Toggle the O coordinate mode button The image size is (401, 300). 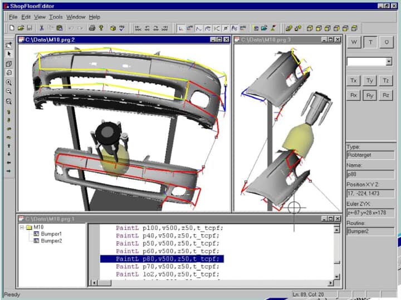pos(386,42)
